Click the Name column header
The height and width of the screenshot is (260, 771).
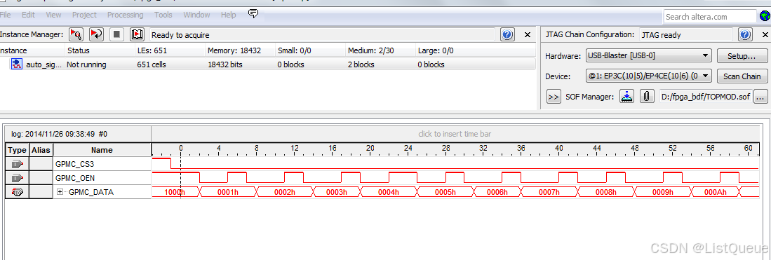tap(102, 150)
